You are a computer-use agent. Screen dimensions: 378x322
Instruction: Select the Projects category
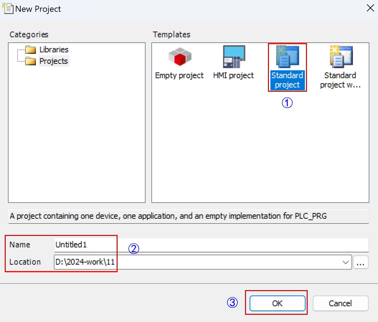(x=54, y=61)
